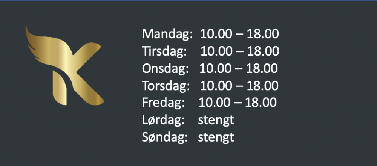
Task: Click the left vertical stem of K logo
Action: tap(60, 88)
